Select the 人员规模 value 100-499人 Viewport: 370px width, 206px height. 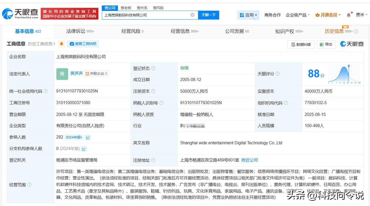[314, 126]
